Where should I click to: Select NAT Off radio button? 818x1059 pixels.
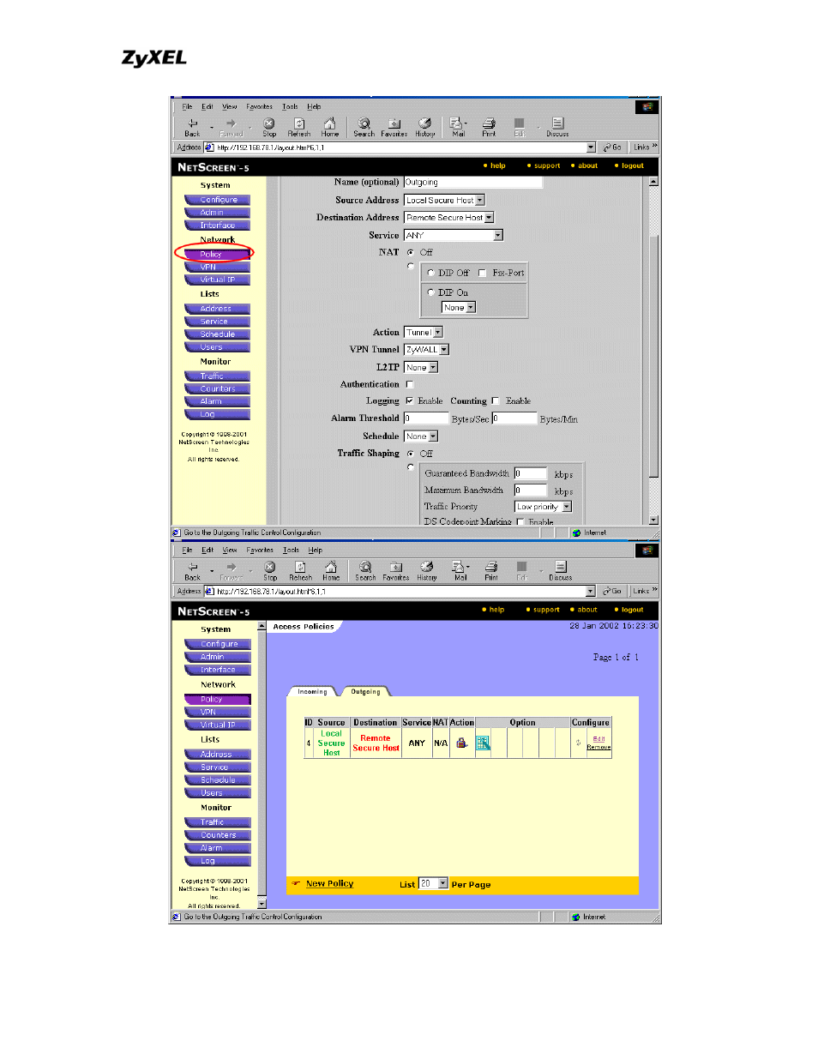411,252
